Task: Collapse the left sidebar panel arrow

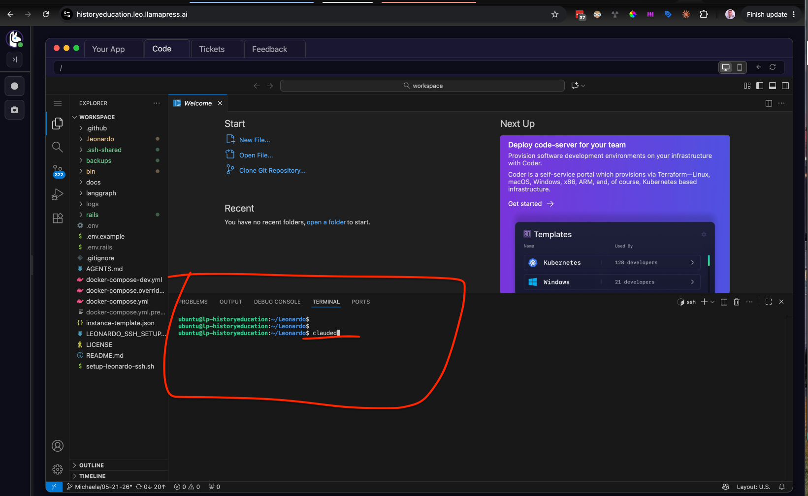Action: coord(15,60)
